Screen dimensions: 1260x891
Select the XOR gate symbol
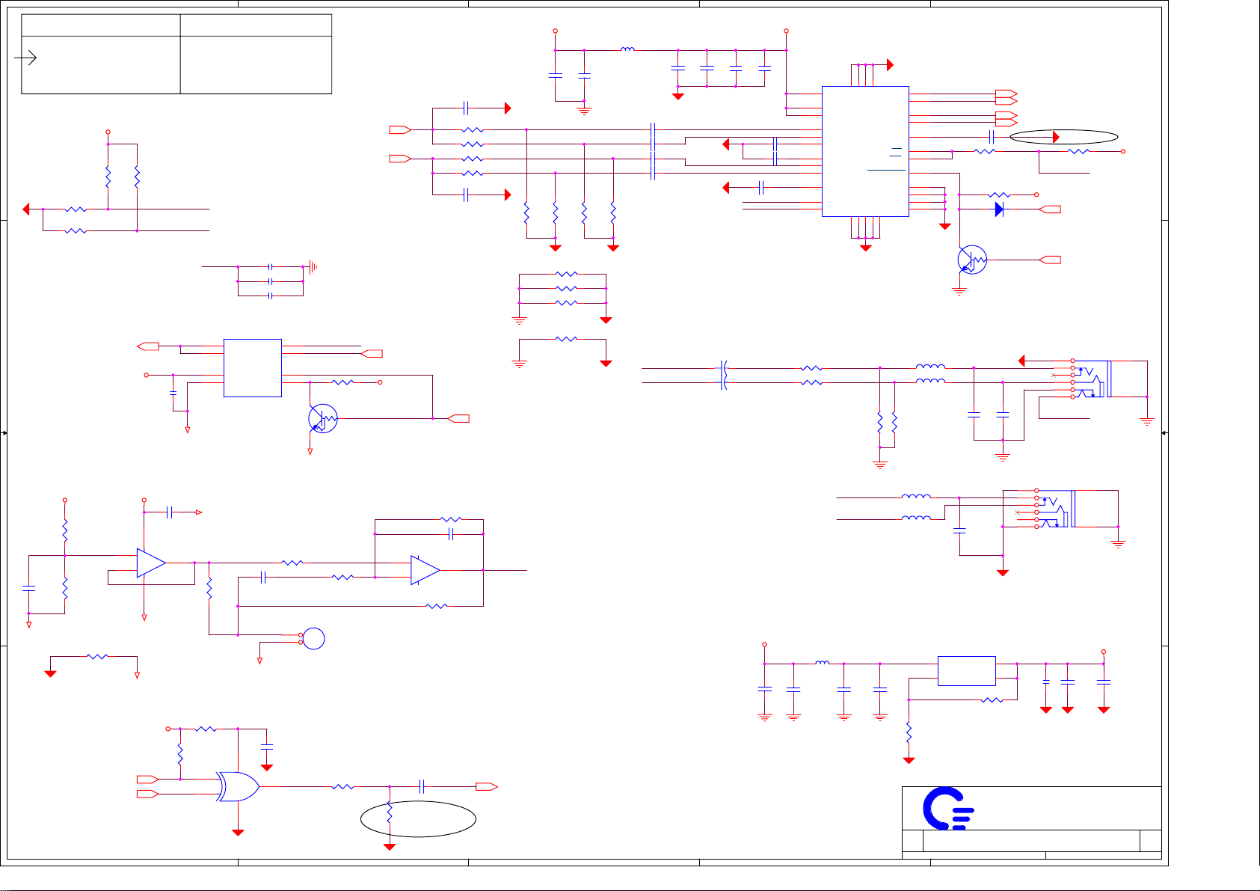pyautogui.click(x=239, y=786)
